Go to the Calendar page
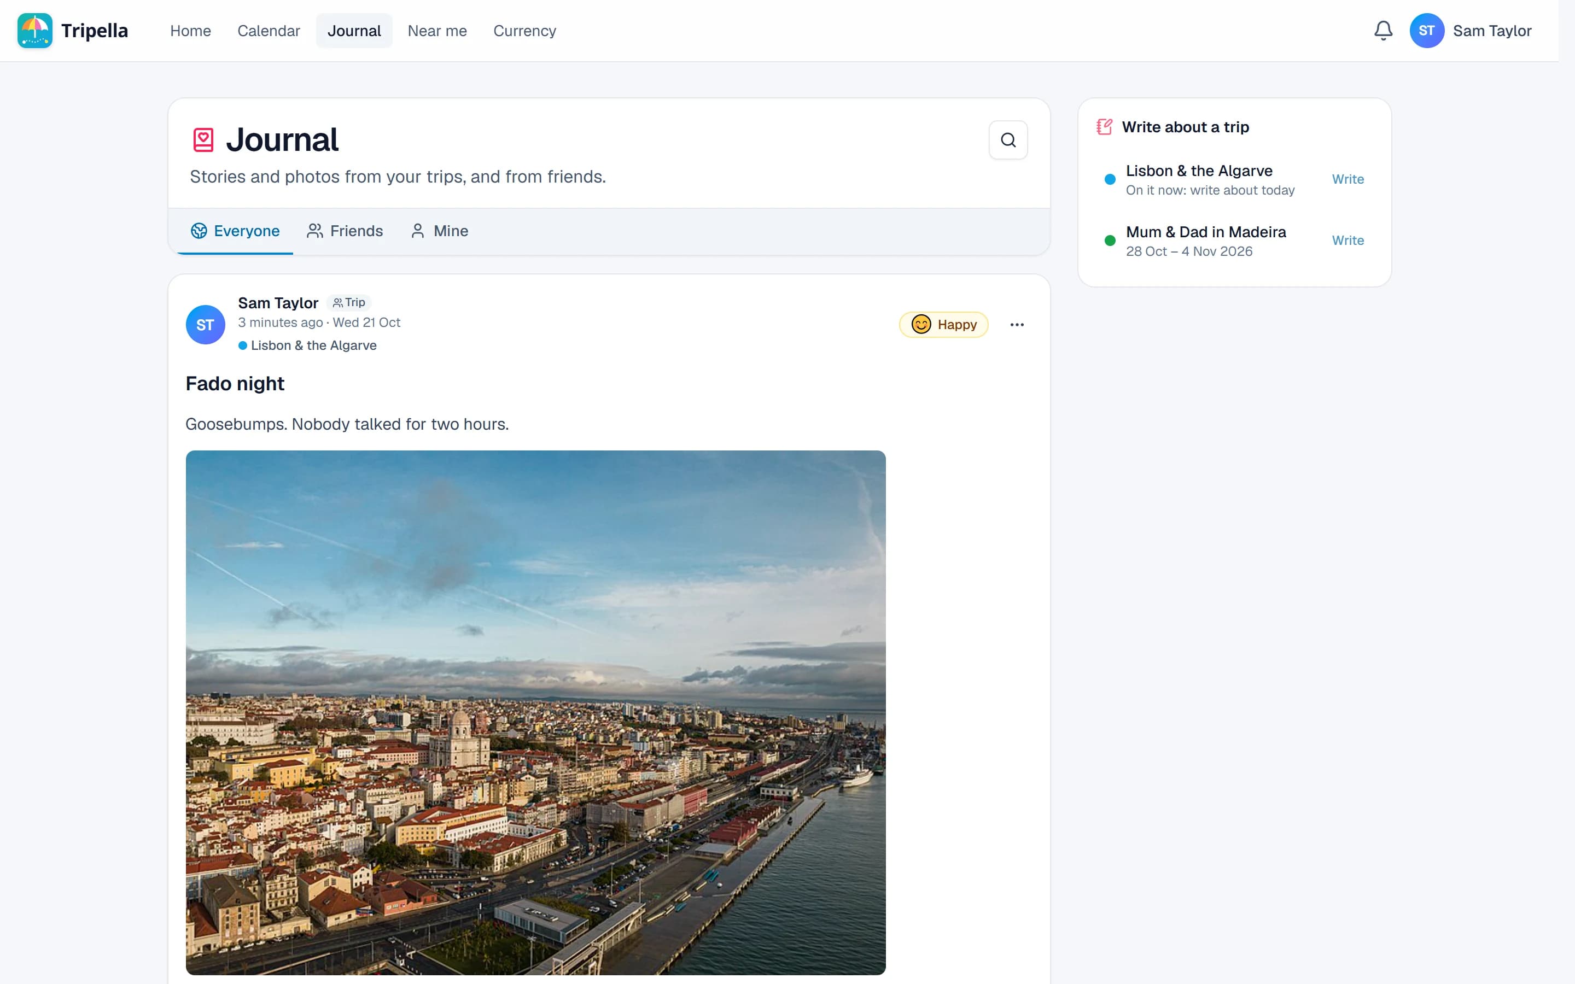The height and width of the screenshot is (984, 1575). point(269,31)
